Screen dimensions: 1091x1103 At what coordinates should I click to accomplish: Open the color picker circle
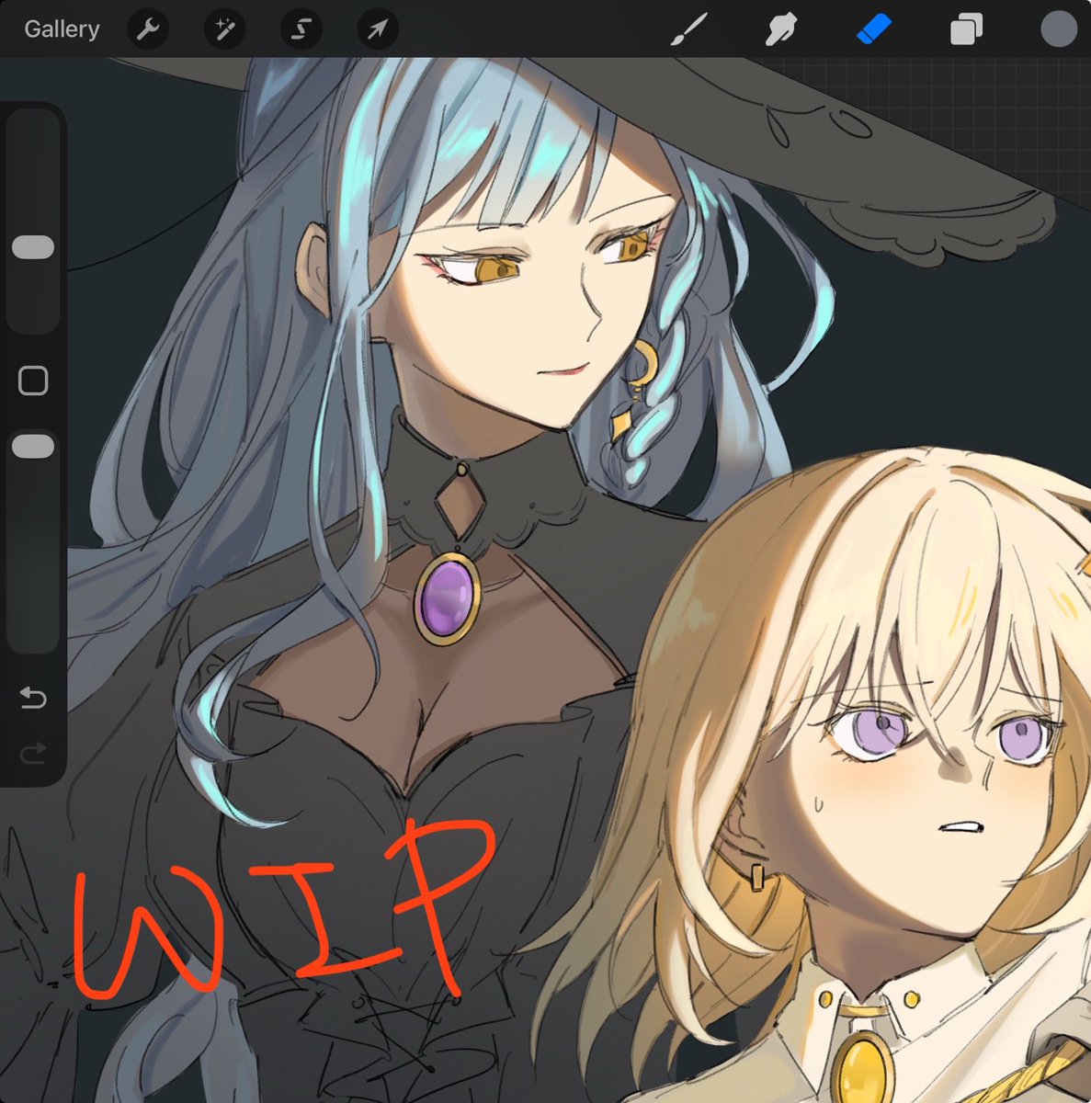click(1058, 29)
